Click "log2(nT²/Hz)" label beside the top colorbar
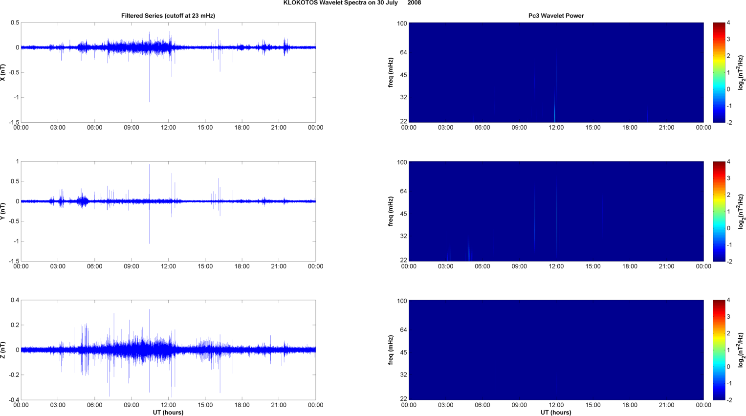 tap(741, 72)
